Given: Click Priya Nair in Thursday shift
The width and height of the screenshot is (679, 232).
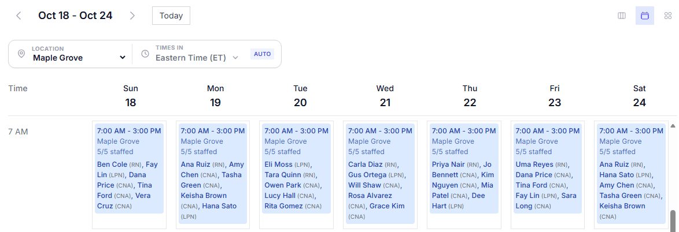Looking at the screenshot, I should coord(448,164).
